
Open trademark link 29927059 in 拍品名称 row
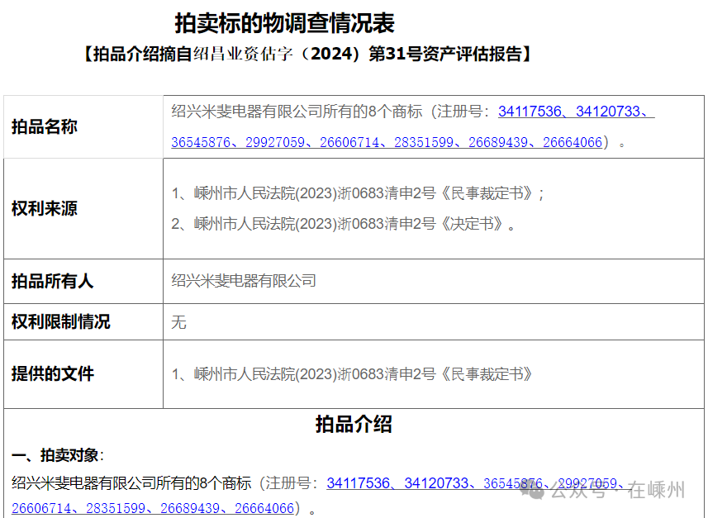pos(275,142)
